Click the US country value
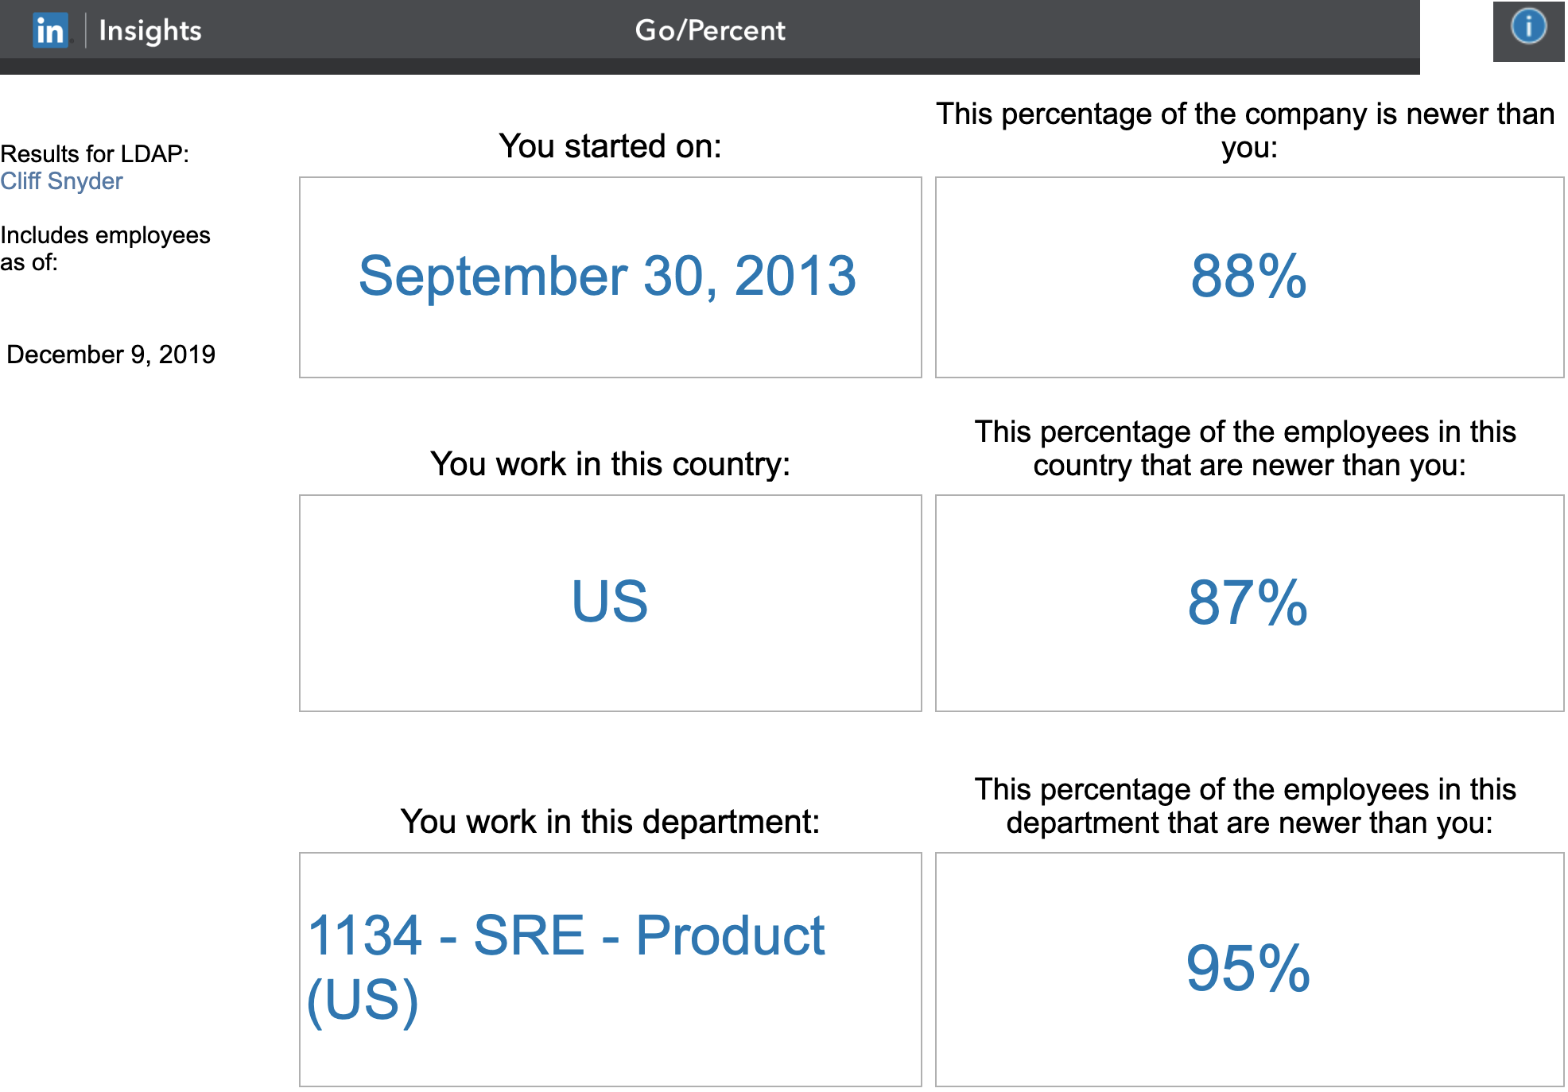 [x=610, y=602]
